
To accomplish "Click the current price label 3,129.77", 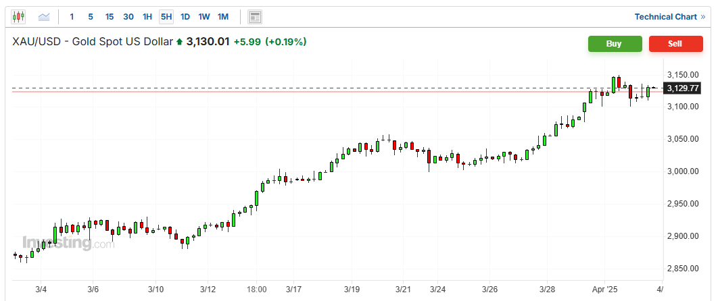I will (x=682, y=88).
